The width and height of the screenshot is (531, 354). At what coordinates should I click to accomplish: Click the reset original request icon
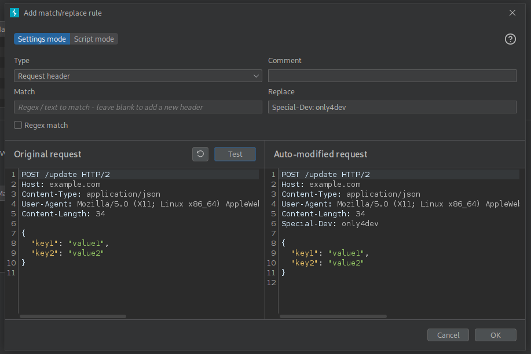click(x=200, y=154)
